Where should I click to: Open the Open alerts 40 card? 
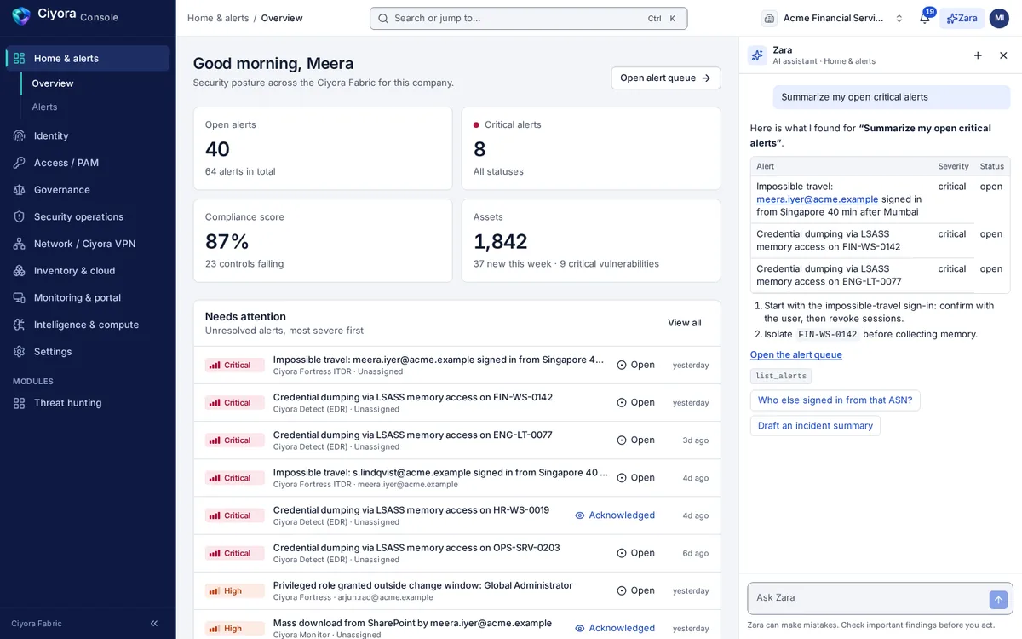[323, 148]
